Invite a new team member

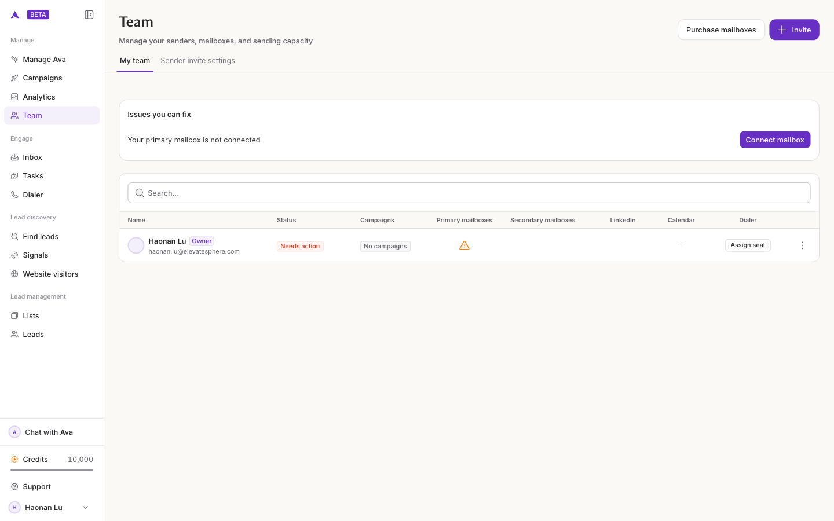pyautogui.click(x=794, y=30)
